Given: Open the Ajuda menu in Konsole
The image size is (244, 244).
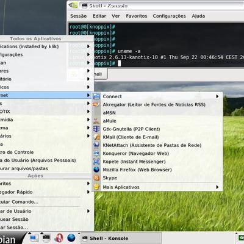Looking at the screenshot, I should click(x=198, y=16).
